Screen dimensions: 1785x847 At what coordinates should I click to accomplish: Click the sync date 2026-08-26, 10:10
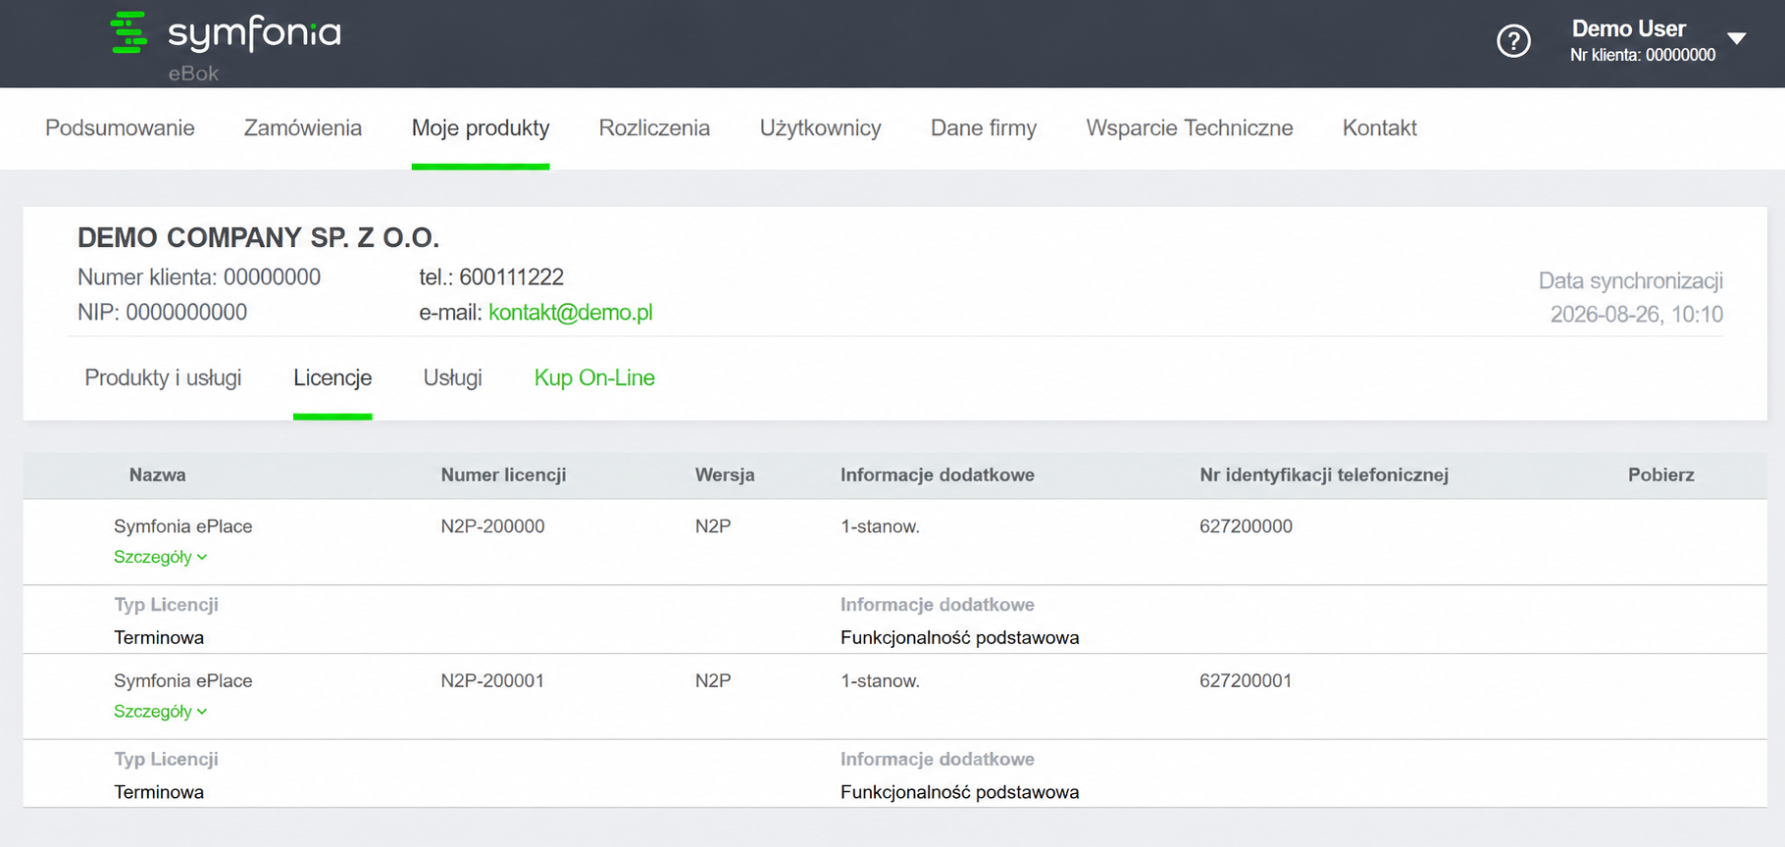[x=1636, y=315]
